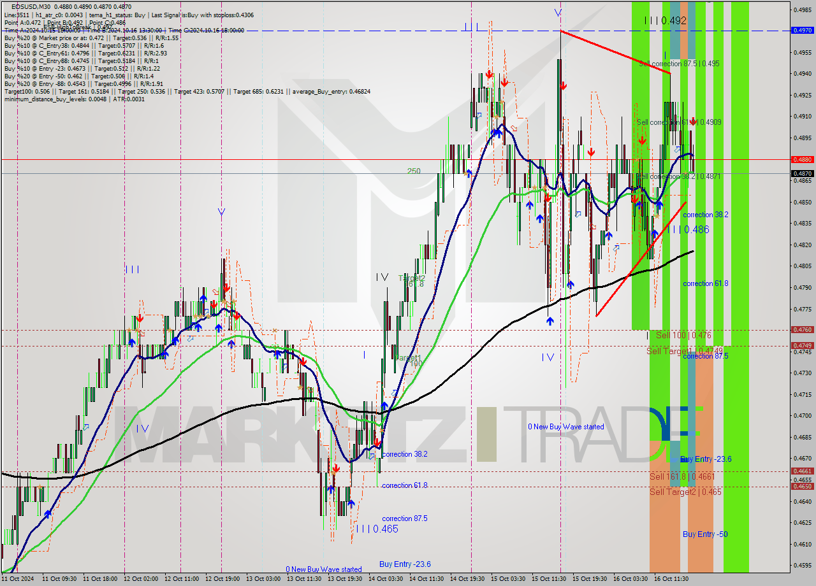Select the '12 Oct 11:00' time axis label
This screenshot has width=816, height=586.
[x=182, y=579]
